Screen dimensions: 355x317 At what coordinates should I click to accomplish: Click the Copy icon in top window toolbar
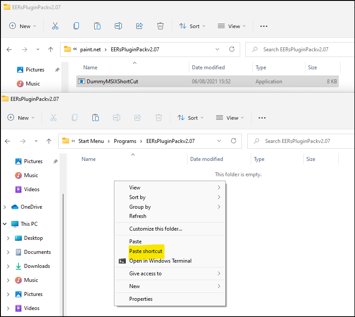76,26
